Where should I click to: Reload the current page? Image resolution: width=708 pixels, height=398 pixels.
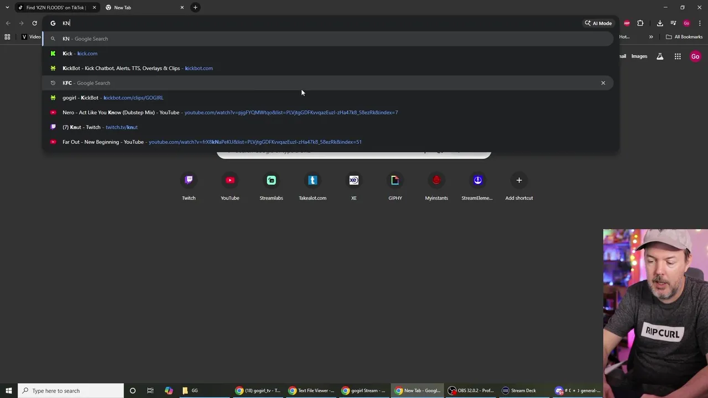pos(34,23)
